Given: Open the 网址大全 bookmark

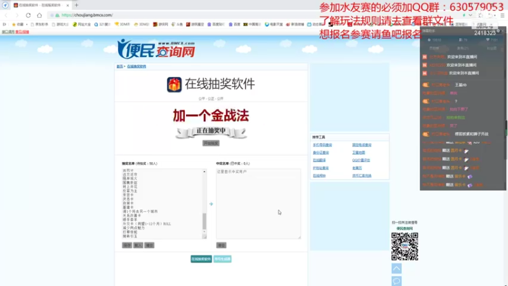Looking at the screenshot, I should [82, 24].
